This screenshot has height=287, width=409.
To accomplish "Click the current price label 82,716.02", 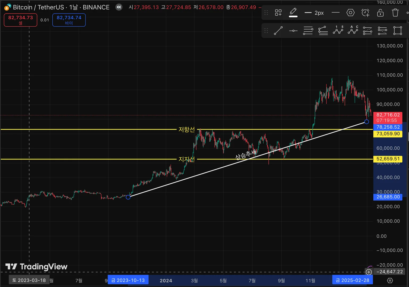I will click(x=388, y=115).
